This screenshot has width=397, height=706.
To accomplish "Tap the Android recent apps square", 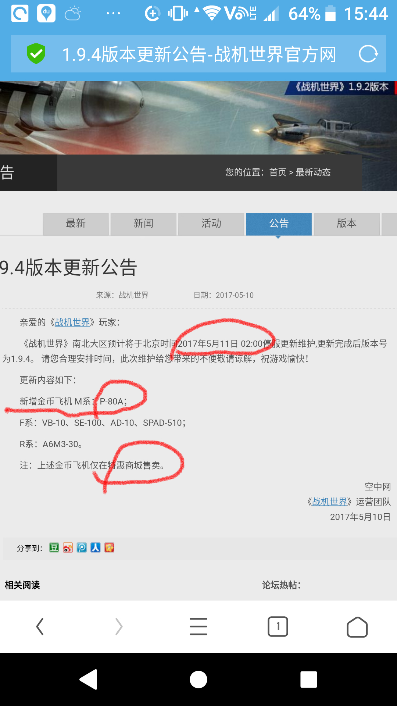I will coord(309,680).
